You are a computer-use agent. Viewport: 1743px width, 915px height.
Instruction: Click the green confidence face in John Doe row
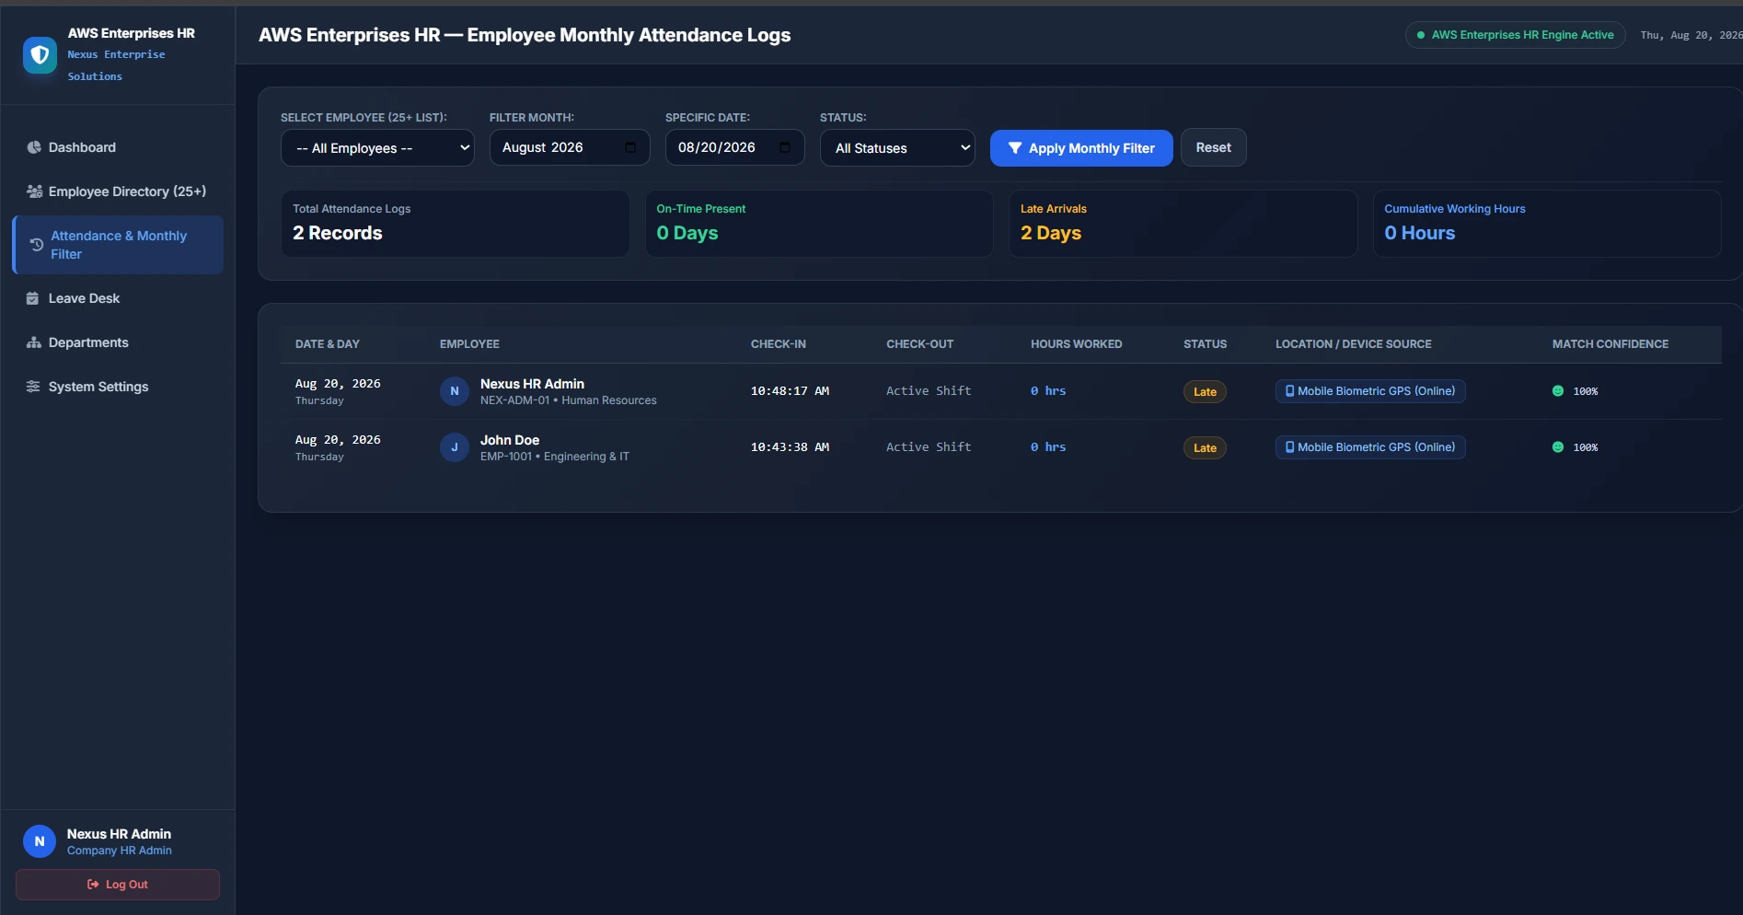click(x=1558, y=447)
